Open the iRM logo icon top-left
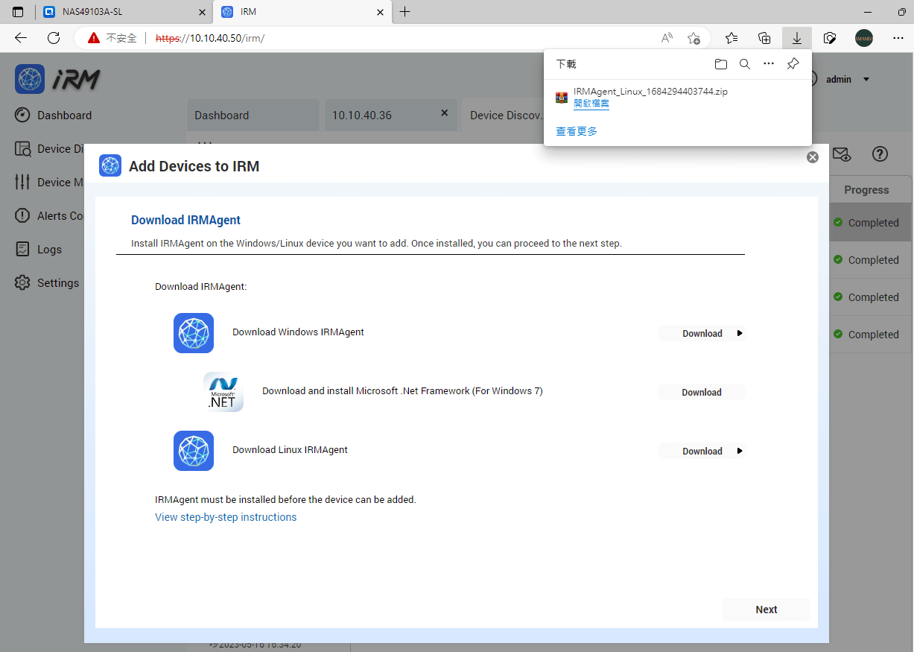 (x=29, y=79)
